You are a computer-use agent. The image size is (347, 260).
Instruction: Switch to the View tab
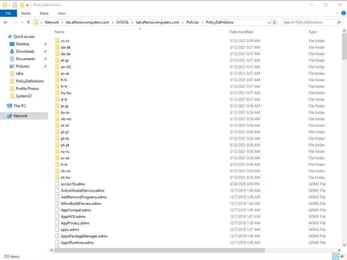pyautogui.click(x=61, y=12)
